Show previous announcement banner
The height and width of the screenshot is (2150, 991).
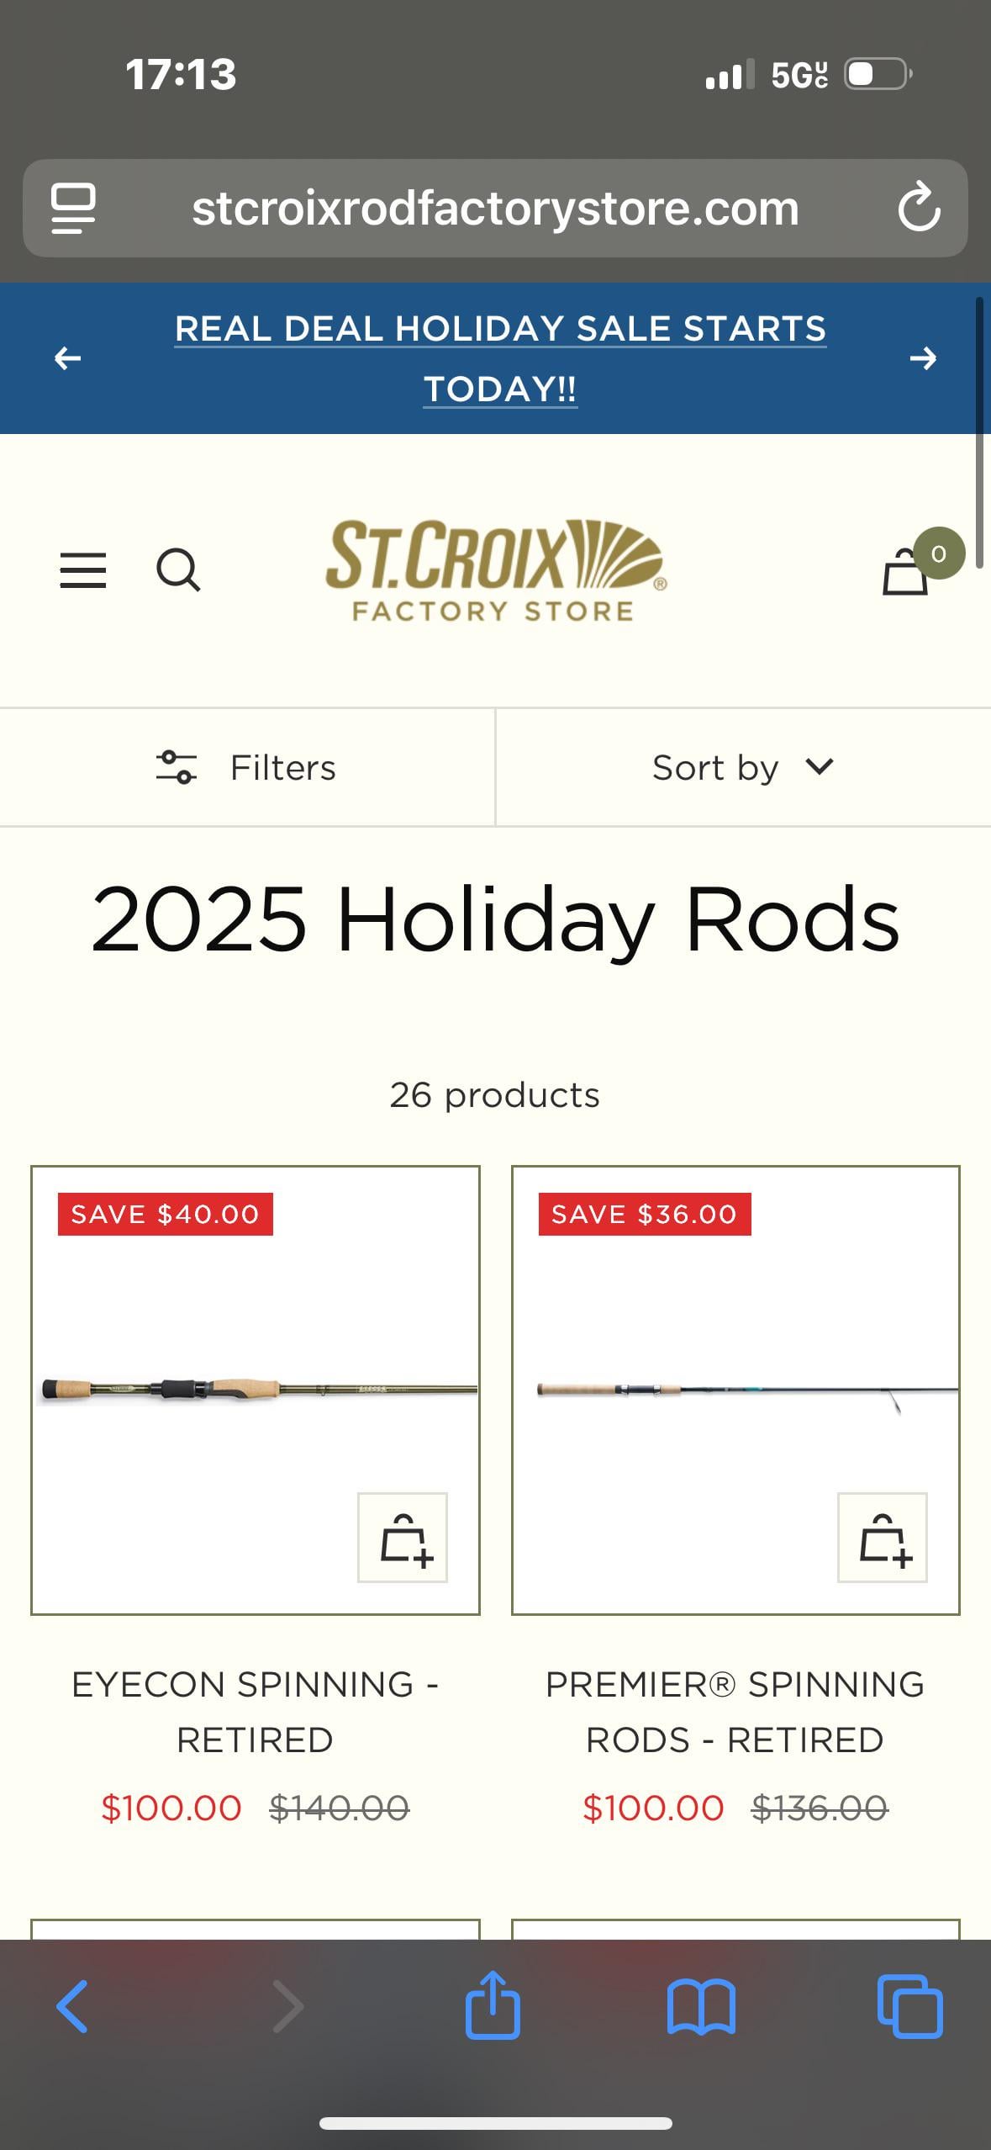pos(68,358)
